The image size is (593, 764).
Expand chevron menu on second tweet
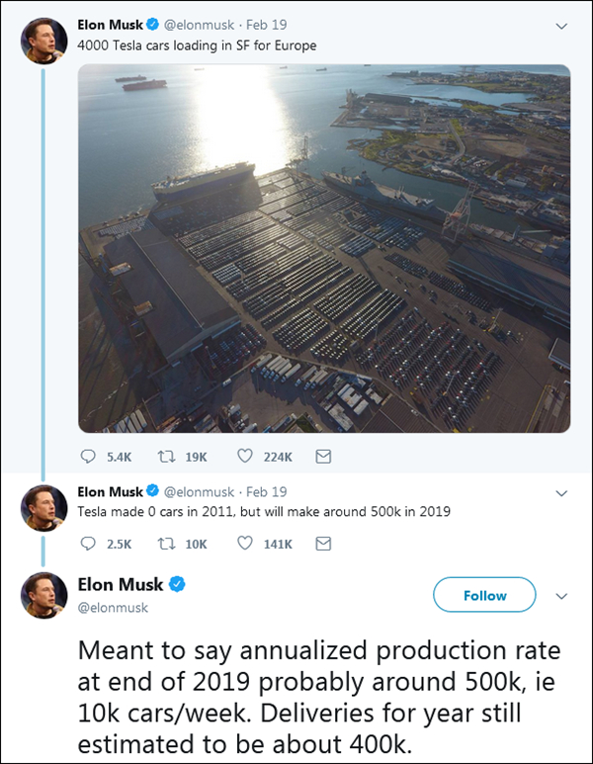tap(561, 491)
